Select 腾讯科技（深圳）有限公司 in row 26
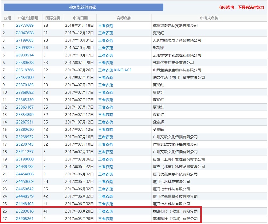Screen dimensions: 268x224 (x=175, y=211)
